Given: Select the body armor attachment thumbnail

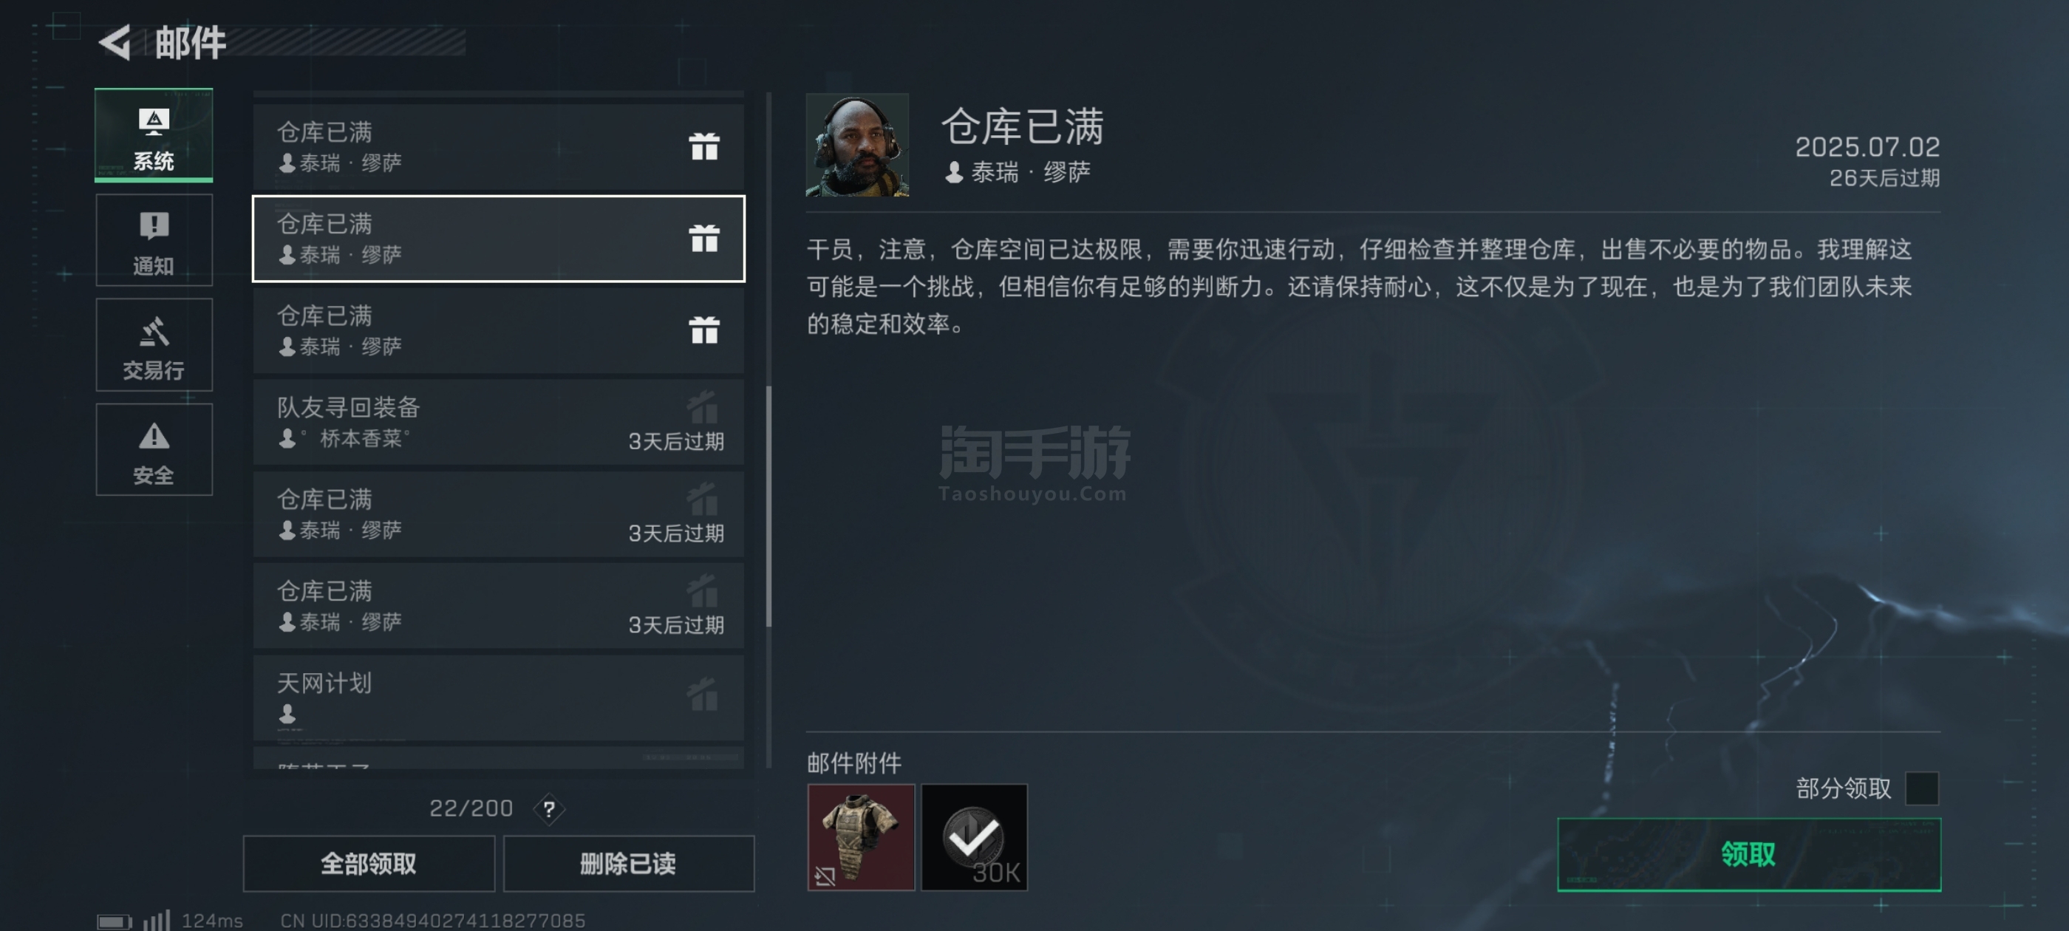Looking at the screenshot, I should (860, 837).
